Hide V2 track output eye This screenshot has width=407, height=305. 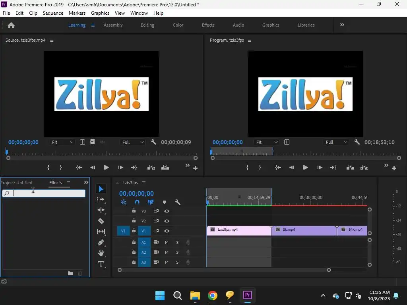[x=167, y=221]
